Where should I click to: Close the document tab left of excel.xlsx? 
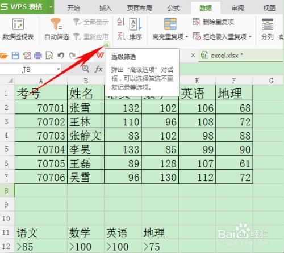coord(193,56)
